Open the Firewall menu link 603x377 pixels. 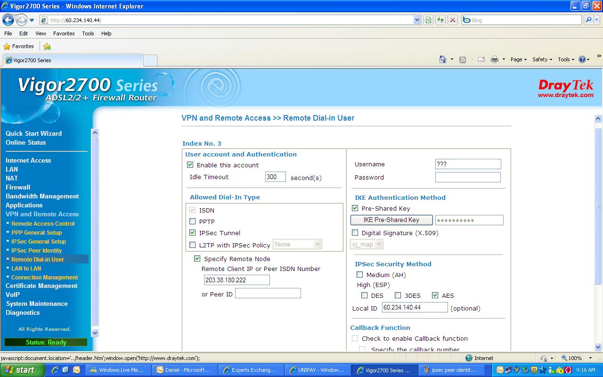18,187
